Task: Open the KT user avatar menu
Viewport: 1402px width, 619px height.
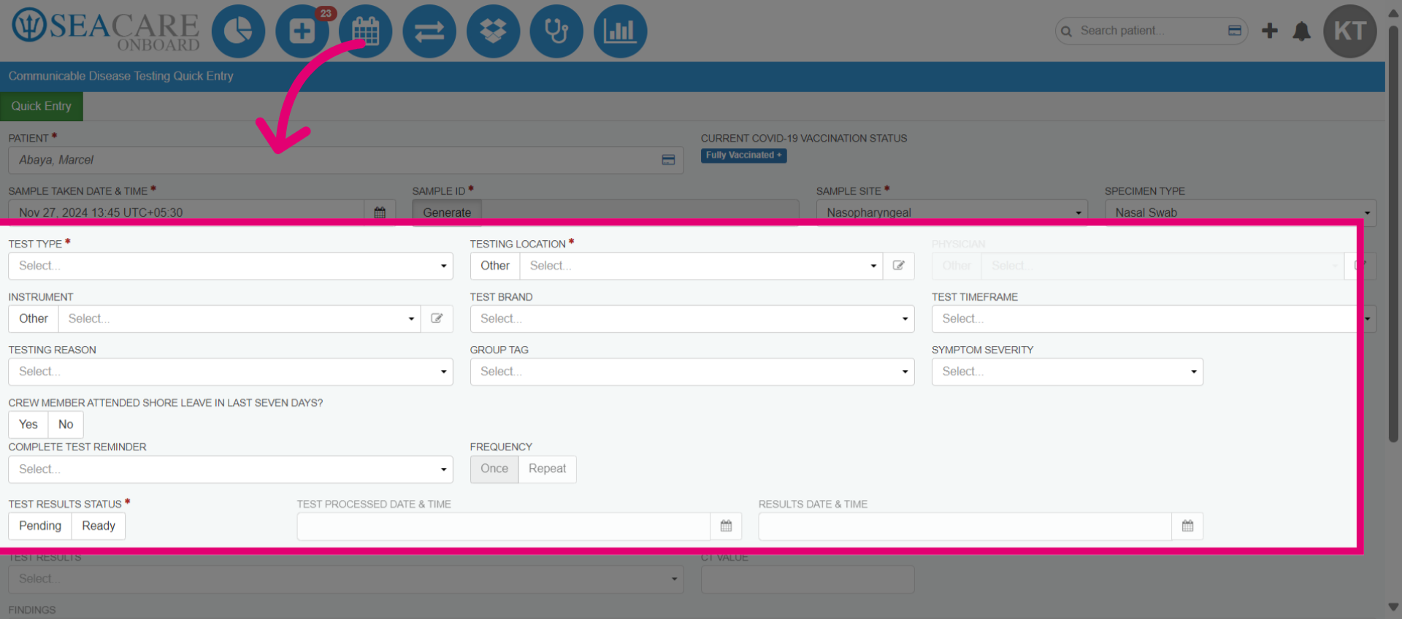Action: pos(1350,31)
